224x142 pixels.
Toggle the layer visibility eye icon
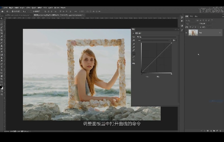tap(186, 33)
